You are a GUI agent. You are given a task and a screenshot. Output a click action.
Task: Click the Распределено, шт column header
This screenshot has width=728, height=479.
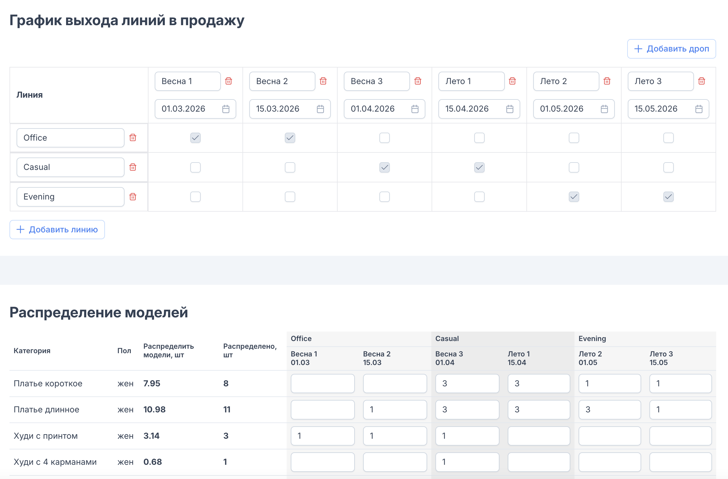point(250,351)
